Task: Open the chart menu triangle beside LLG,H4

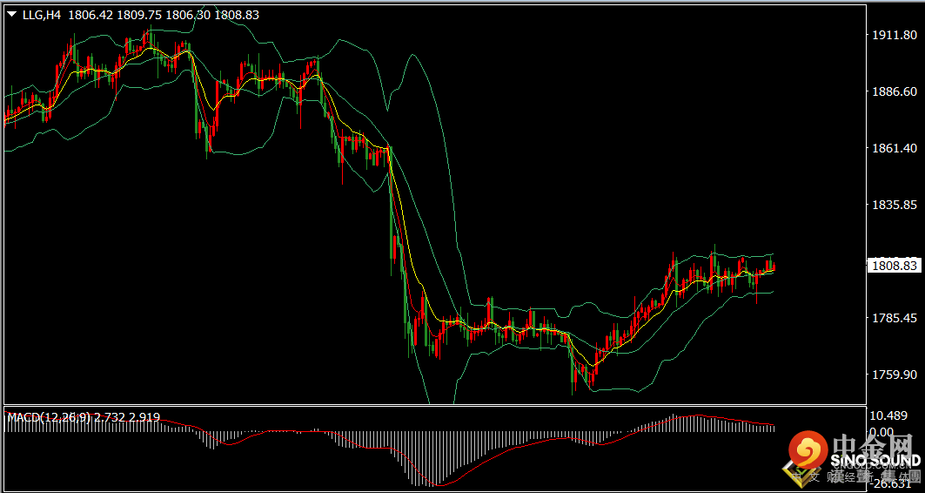Action: [x=12, y=16]
